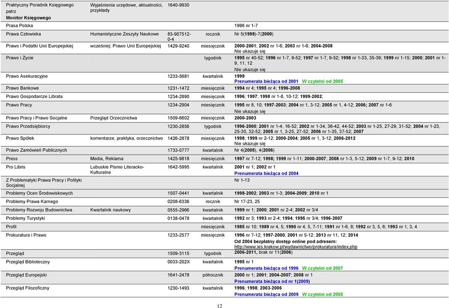Select ISSN 1231-1472
The width and height of the screenshot is (449, 308).
[x=178, y=88]
